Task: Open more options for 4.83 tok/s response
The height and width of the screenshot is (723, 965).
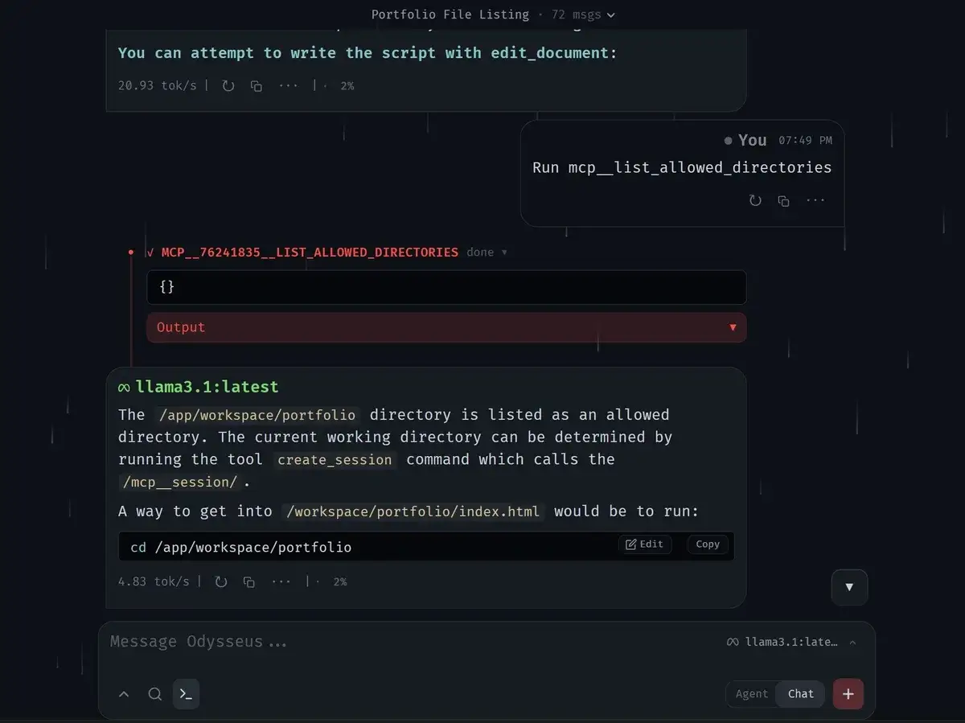Action: pyautogui.click(x=281, y=581)
